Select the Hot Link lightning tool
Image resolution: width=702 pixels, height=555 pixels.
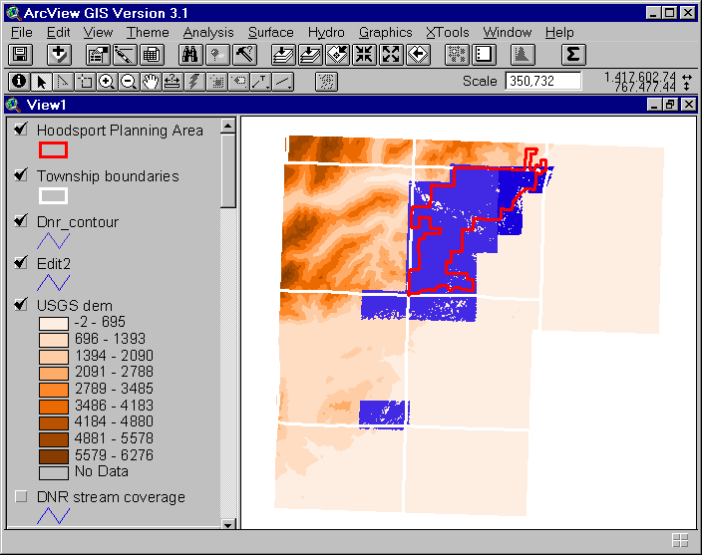(x=194, y=82)
